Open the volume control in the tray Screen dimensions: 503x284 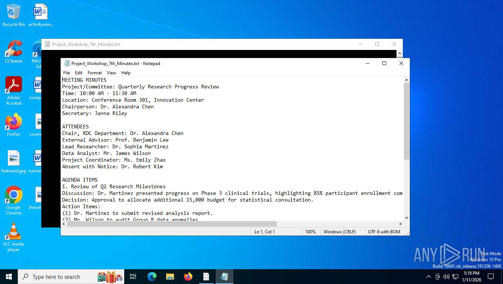(x=446, y=277)
